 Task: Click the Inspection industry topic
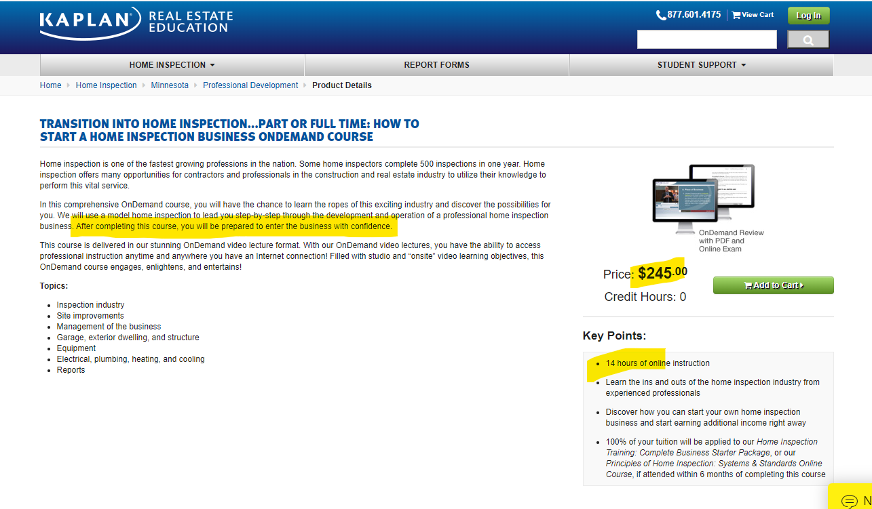[91, 305]
